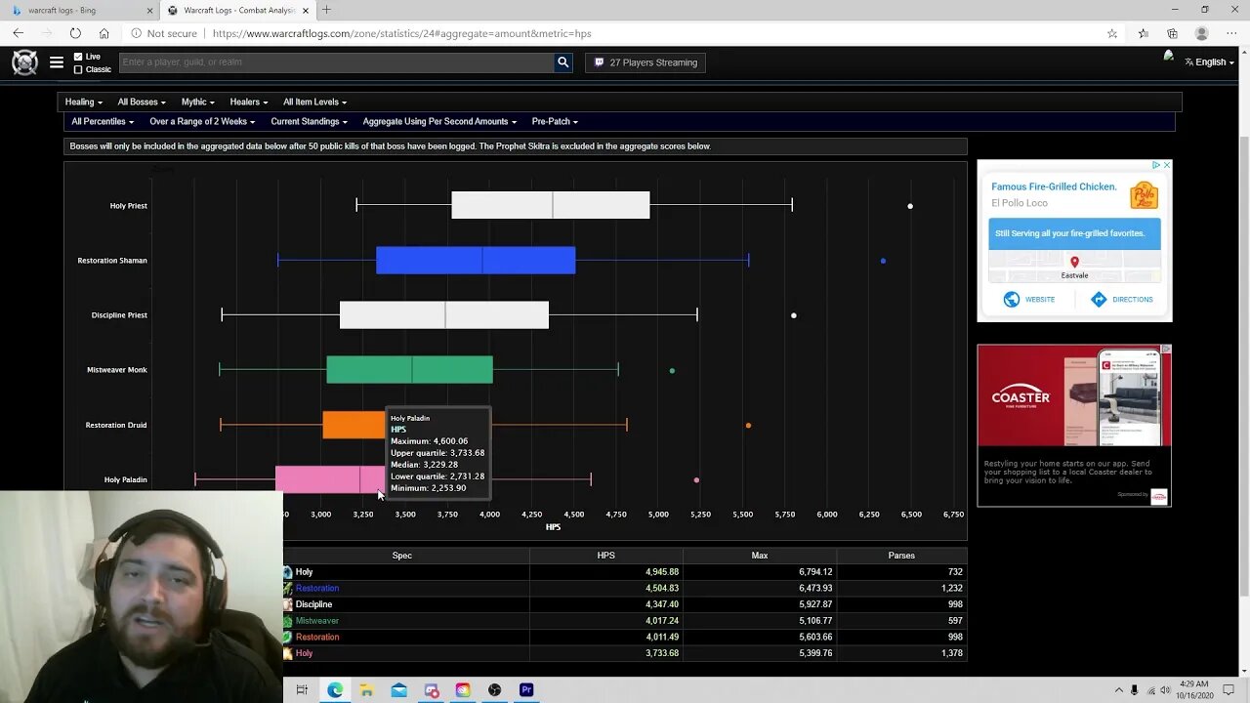1250x703 pixels.
Task: Open the browser collections icon
Action: pyautogui.click(x=1172, y=33)
